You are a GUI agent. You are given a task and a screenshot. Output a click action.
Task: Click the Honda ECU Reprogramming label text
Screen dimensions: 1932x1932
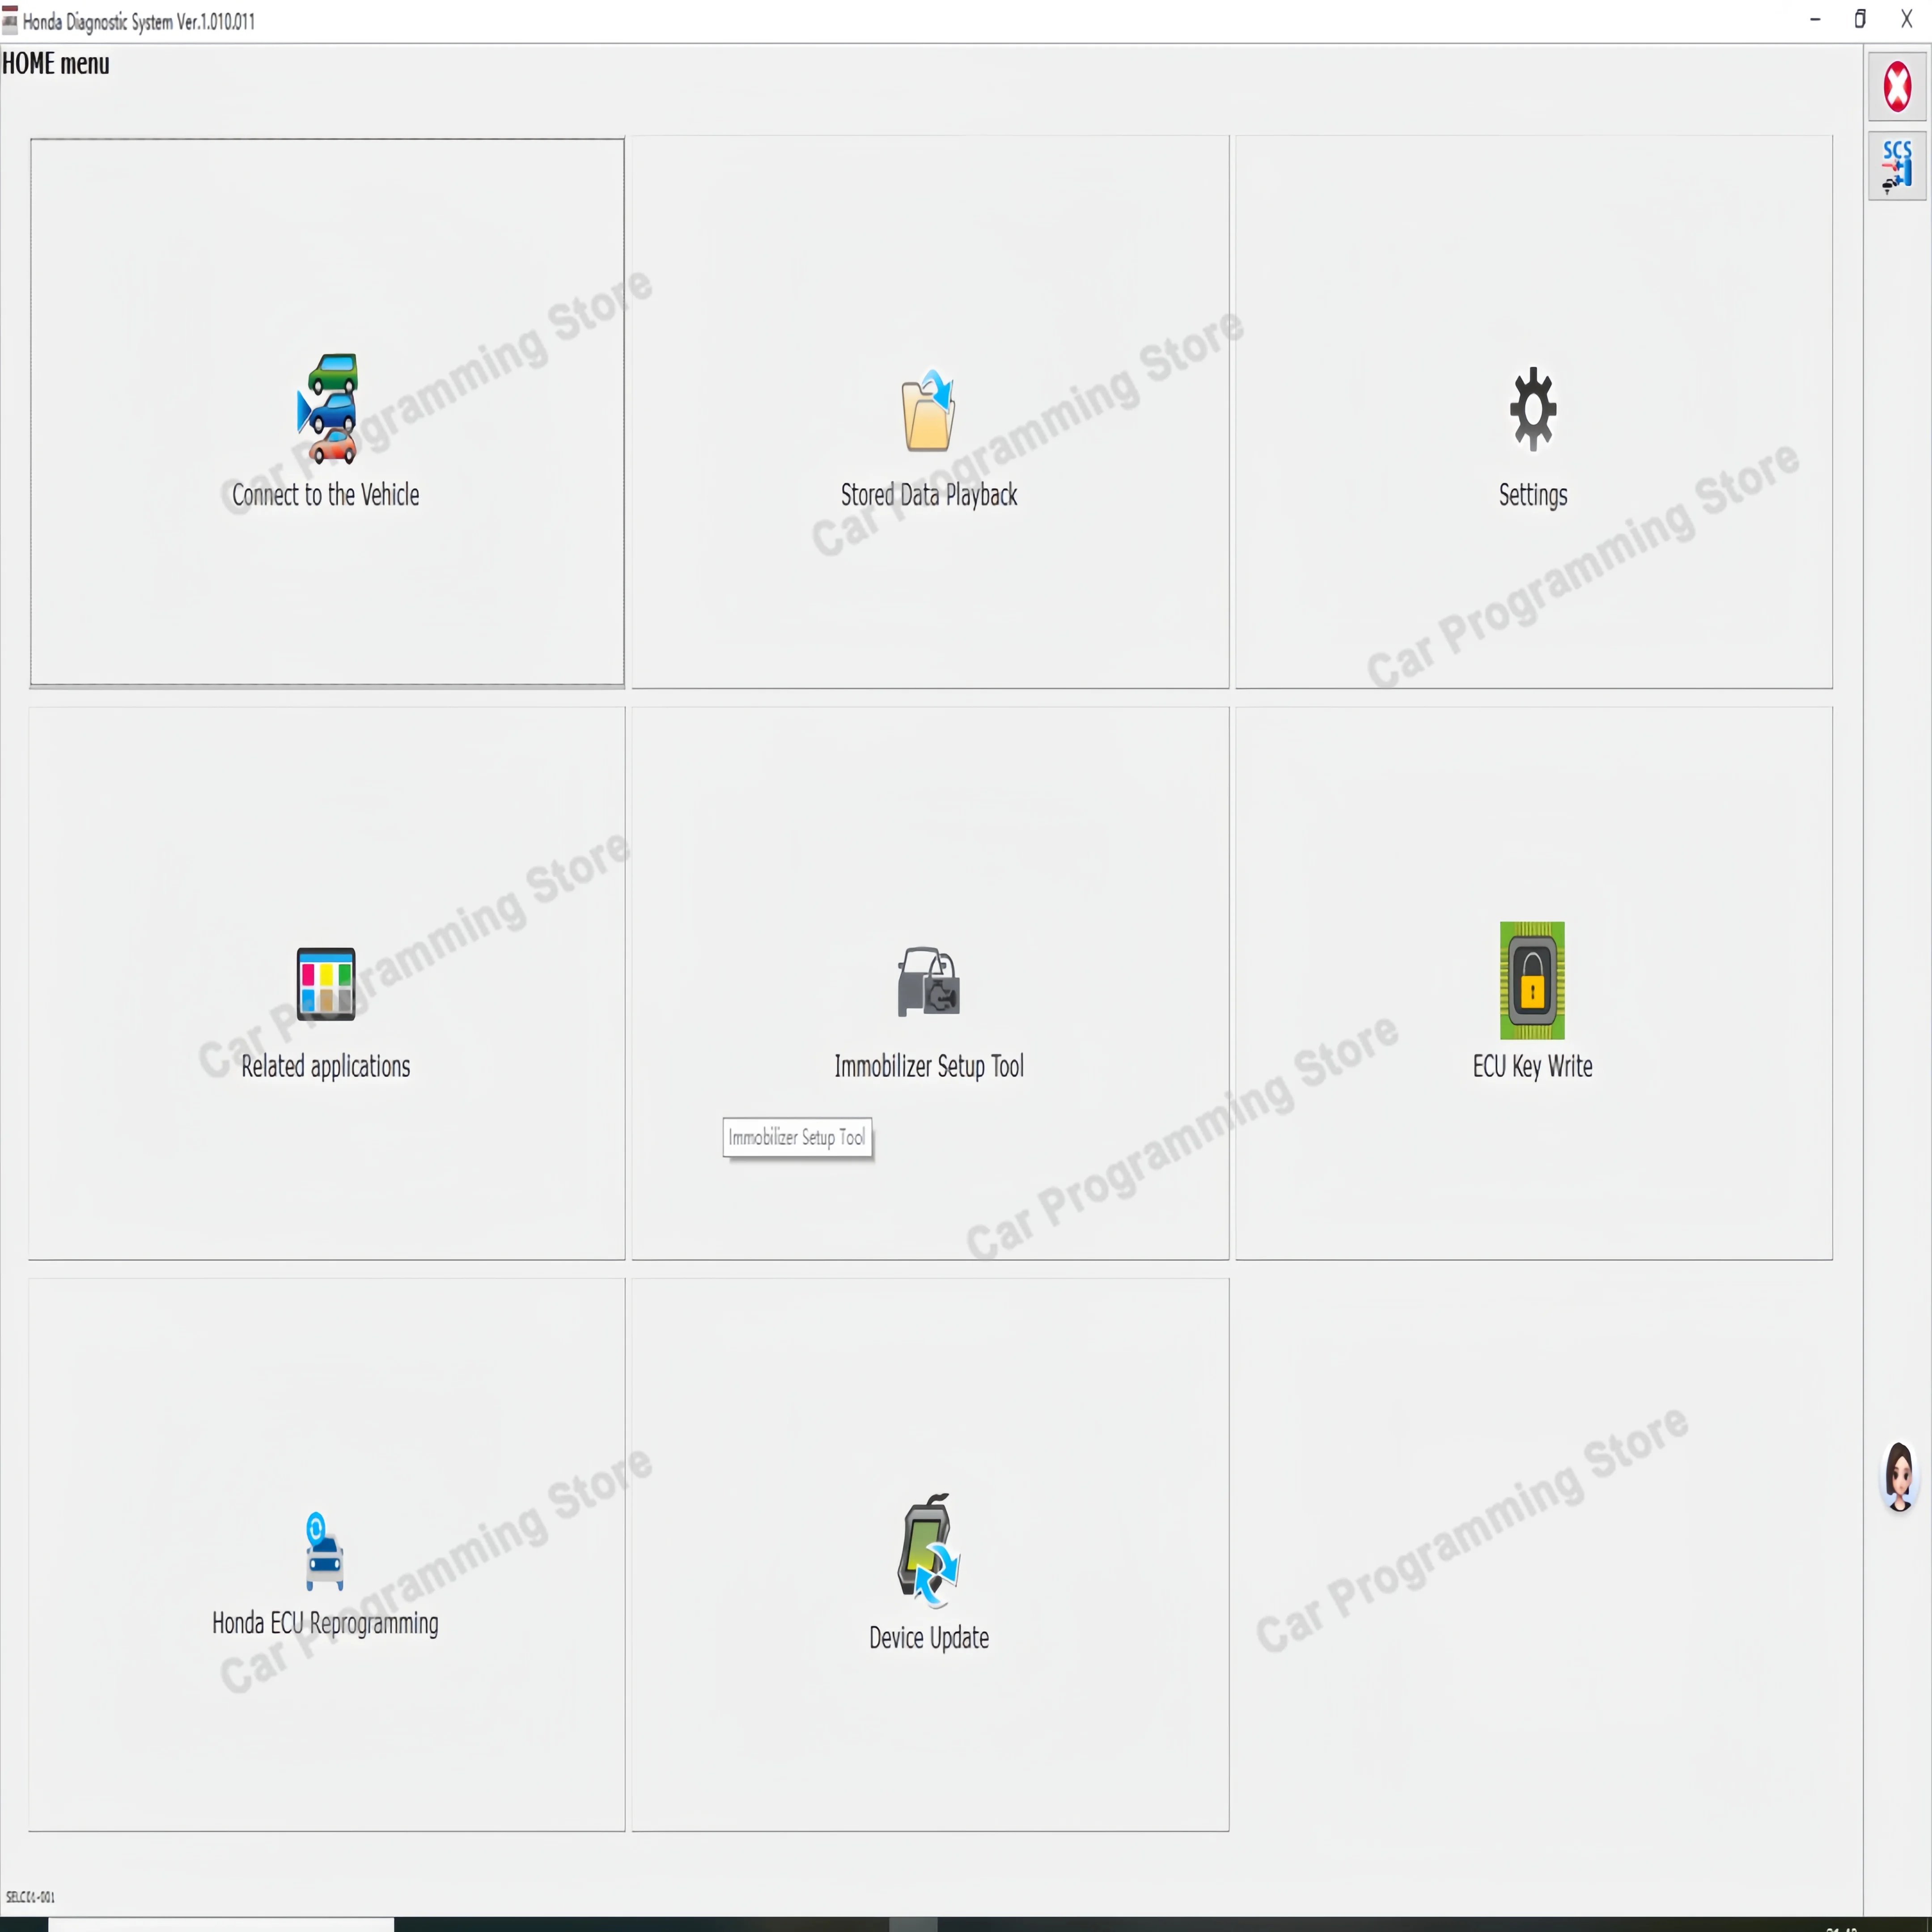coord(325,1623)
